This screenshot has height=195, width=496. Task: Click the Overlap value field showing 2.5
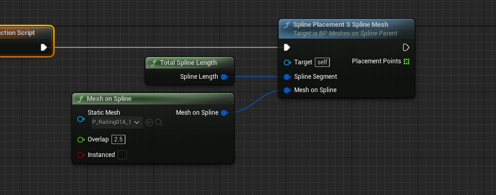click(x=118, y=139)
